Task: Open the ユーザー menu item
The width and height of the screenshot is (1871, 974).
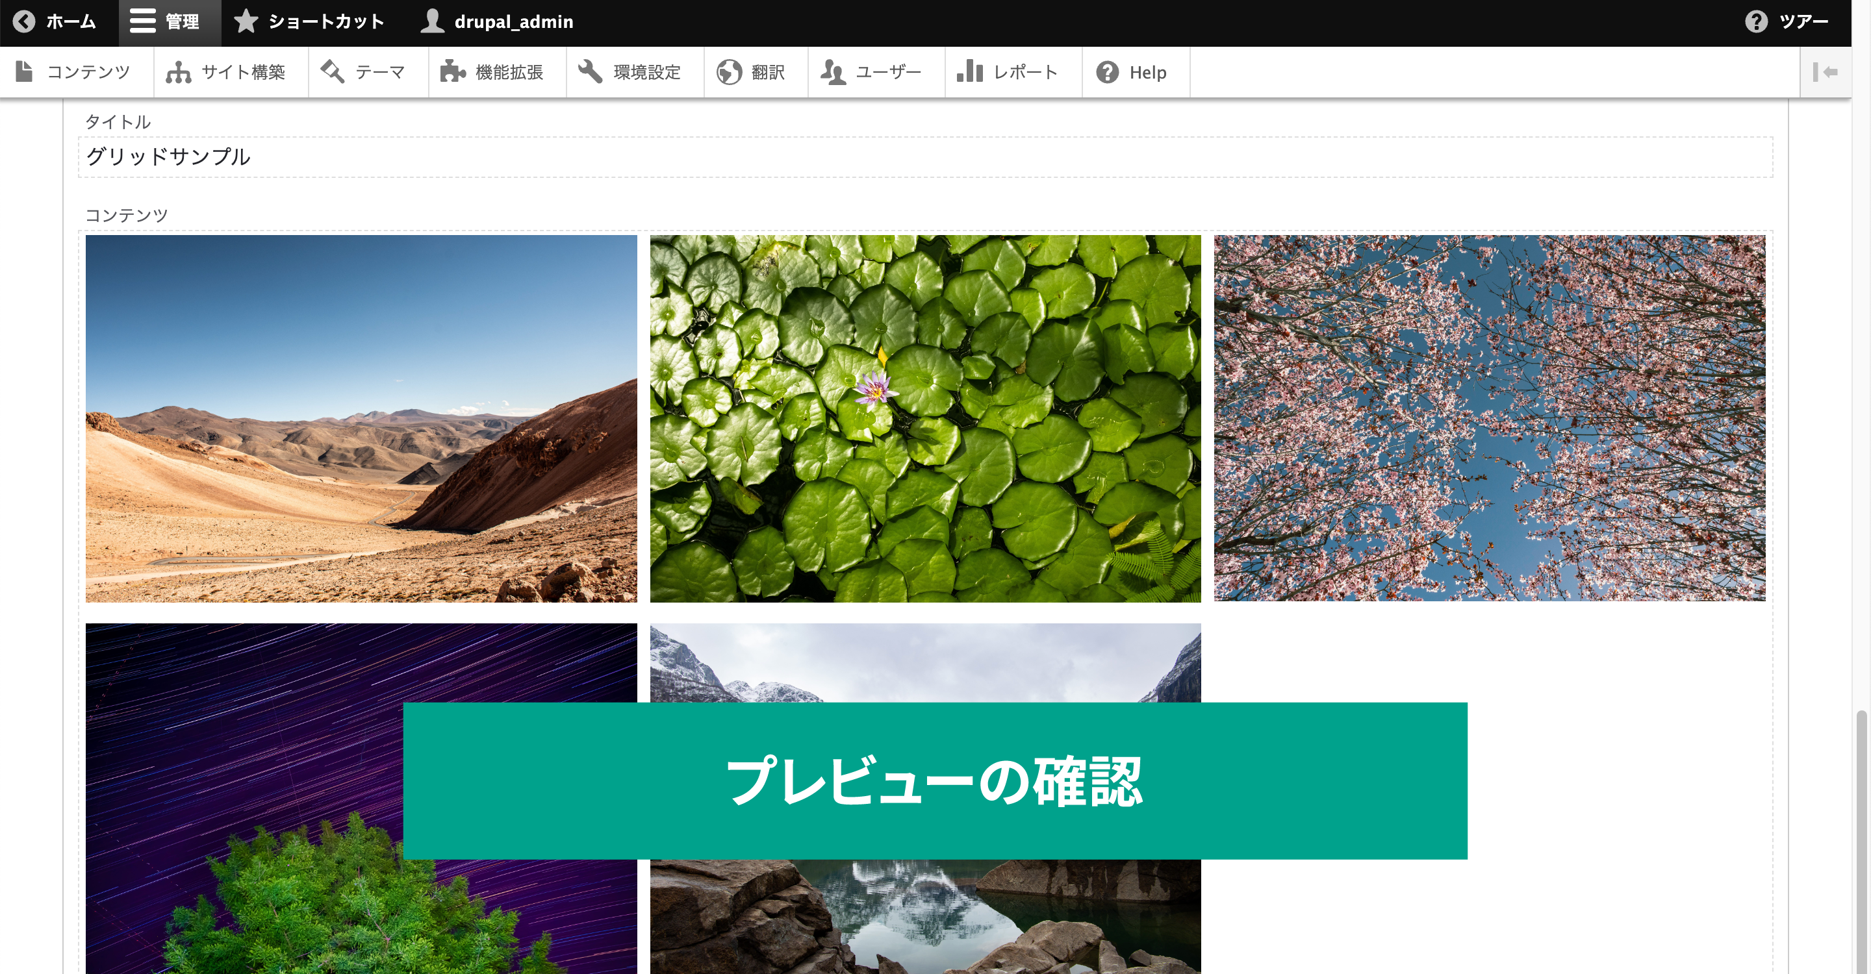Action: [x=876, y=72]
